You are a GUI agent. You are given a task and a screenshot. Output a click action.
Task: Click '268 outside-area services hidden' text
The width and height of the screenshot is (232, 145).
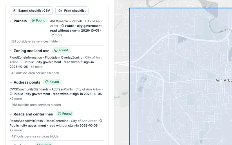[x=36, y=105]
